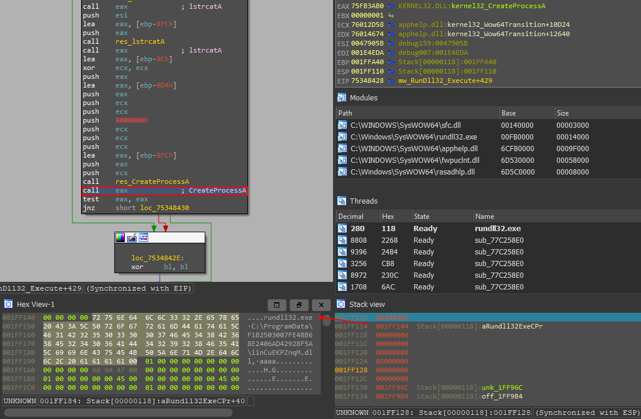Click the Hex View vertical scrollbar thumb

(326, 320)
